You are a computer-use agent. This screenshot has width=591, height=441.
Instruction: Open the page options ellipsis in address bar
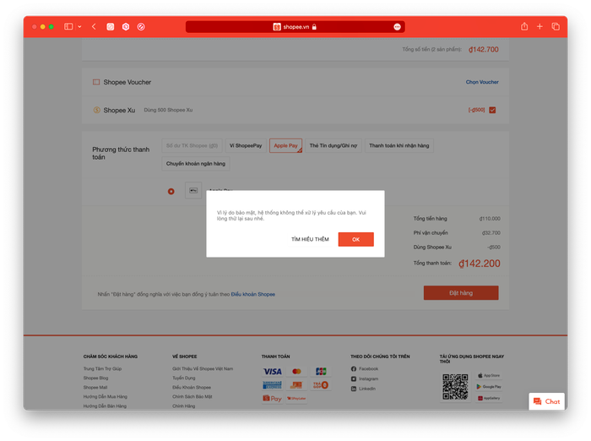click(x=397, y=26)
